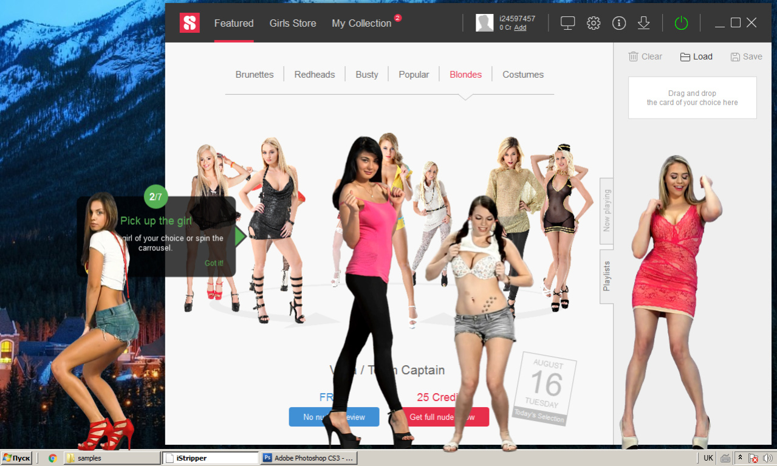
Task: Toggle the green power button
Action: (x=682, y=23)
